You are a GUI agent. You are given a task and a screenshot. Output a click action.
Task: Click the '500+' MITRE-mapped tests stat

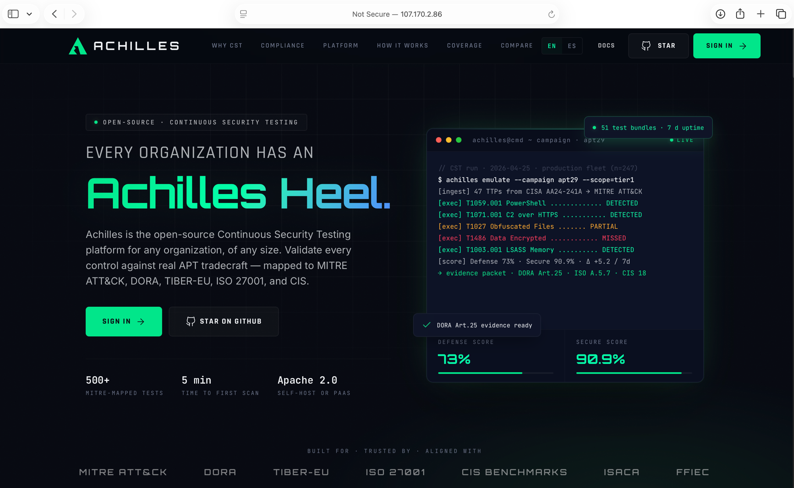(124, 385)
